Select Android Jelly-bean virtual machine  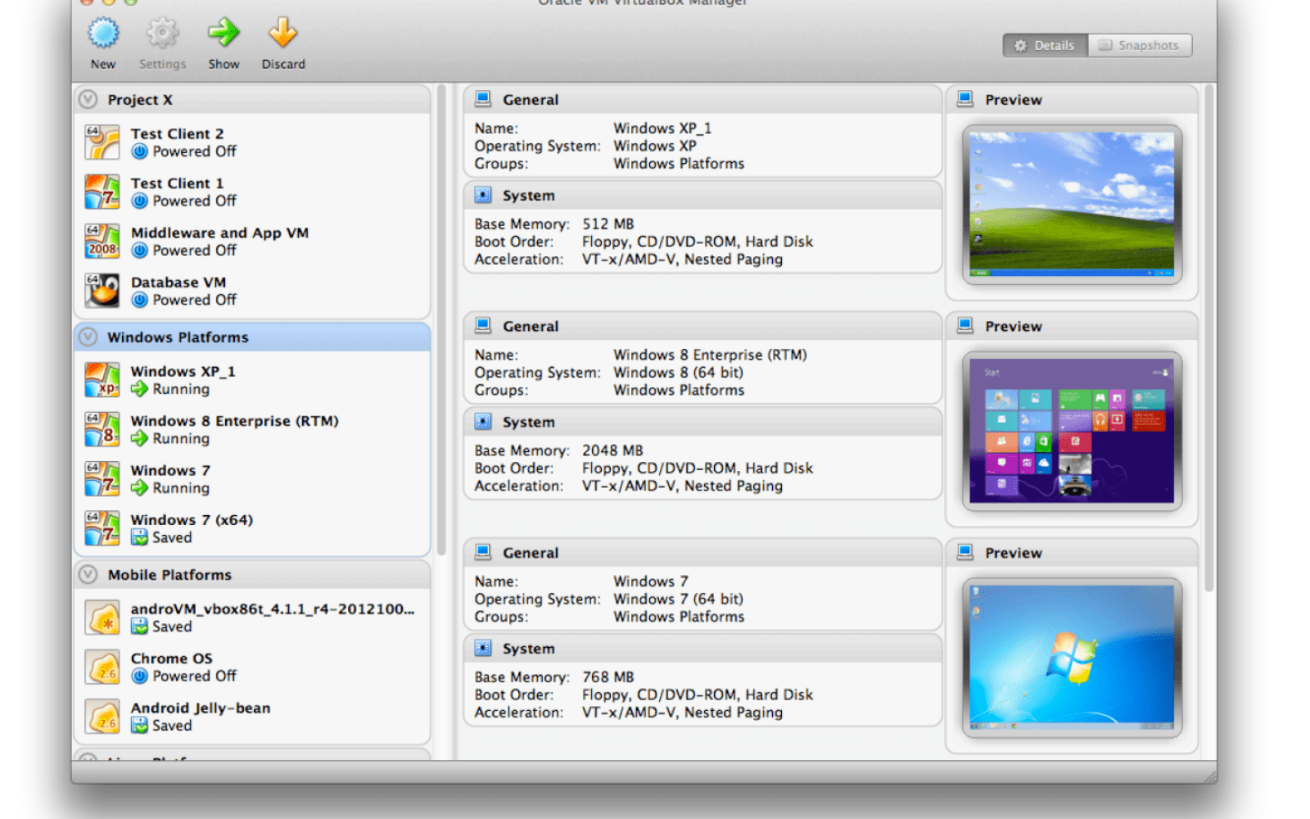tap(201, 709)
